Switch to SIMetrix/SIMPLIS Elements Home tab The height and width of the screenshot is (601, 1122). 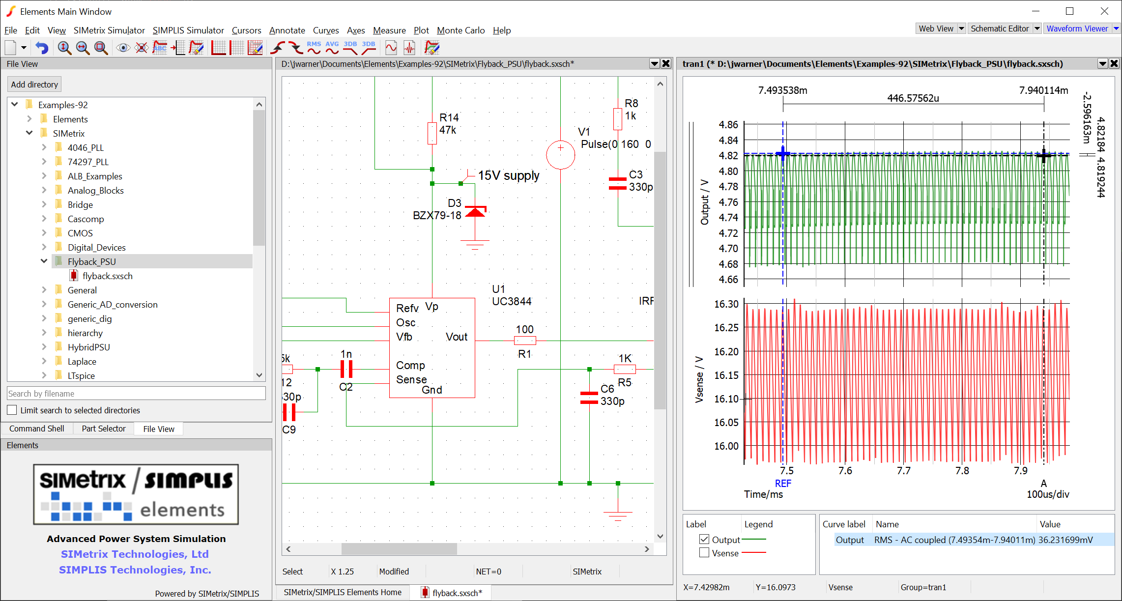tap(343, 592)
